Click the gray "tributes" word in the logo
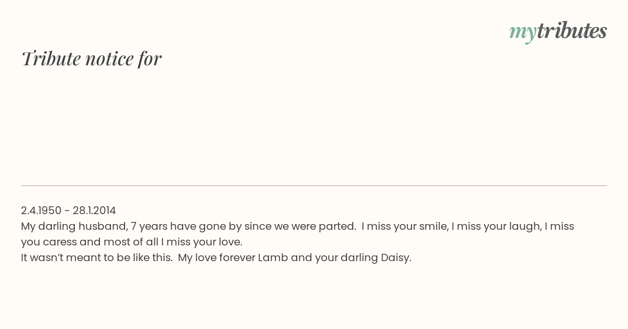This screenshot has width=628, height=329. 572,31
